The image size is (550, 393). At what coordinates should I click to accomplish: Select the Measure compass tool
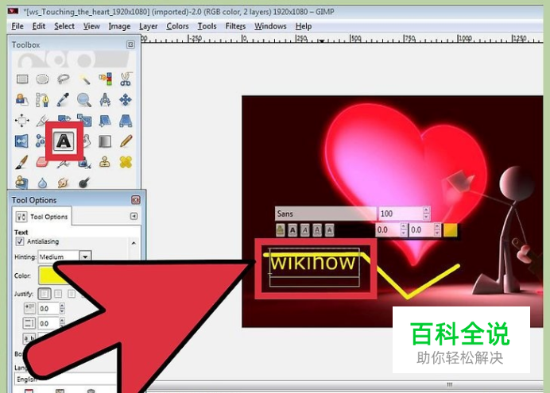pyautogui.click(x=105, y=100)
